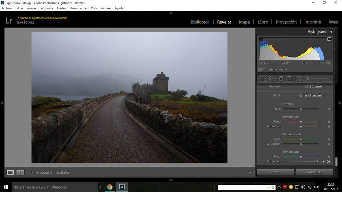Viewport: 342px width, 211px height.
Task: Select the Radial Filter tool
Action: [x=298, y=79]
